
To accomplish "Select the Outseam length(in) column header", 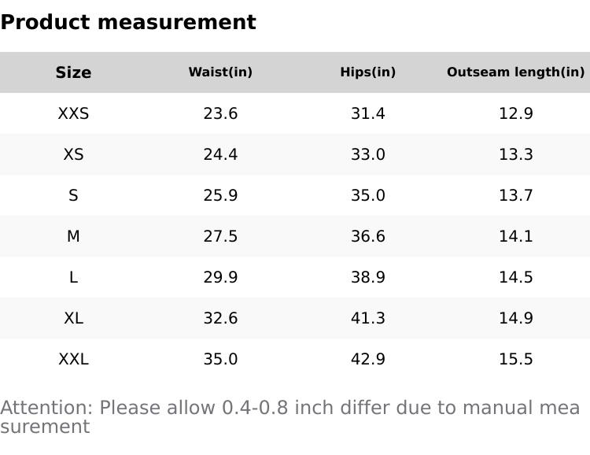I will pyautogui.click(x=515, y=72).
